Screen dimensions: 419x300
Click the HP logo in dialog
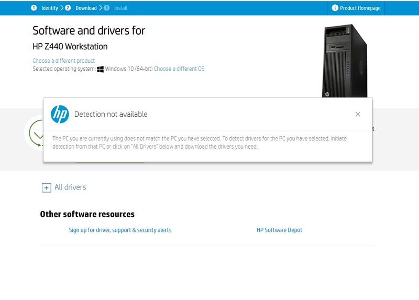(60, 114)
